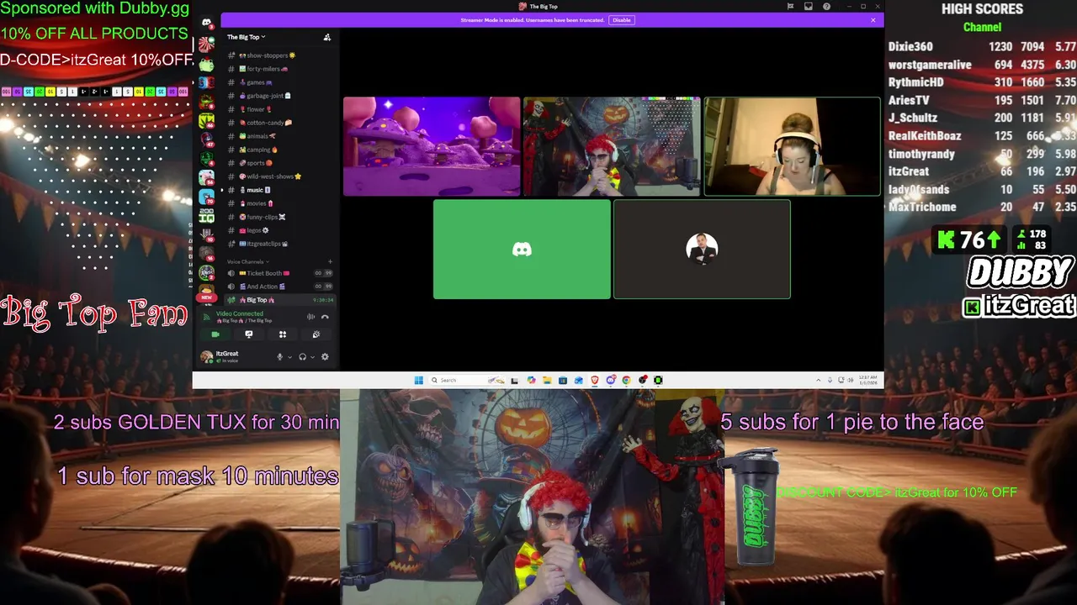Click Windows Start button on the taskbar

[x=418, y=380]
